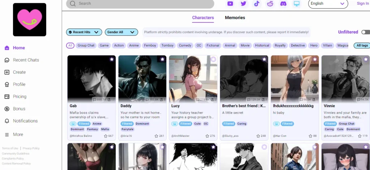Filter by the Comedy tag
Viewport: 370px width, 170px height.
[x=185, y=46]
